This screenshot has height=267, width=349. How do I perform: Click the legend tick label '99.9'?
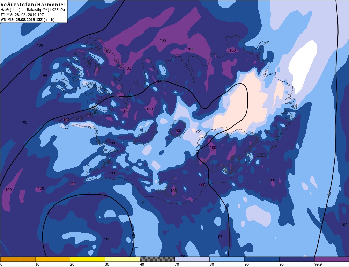tap(318, 264)
